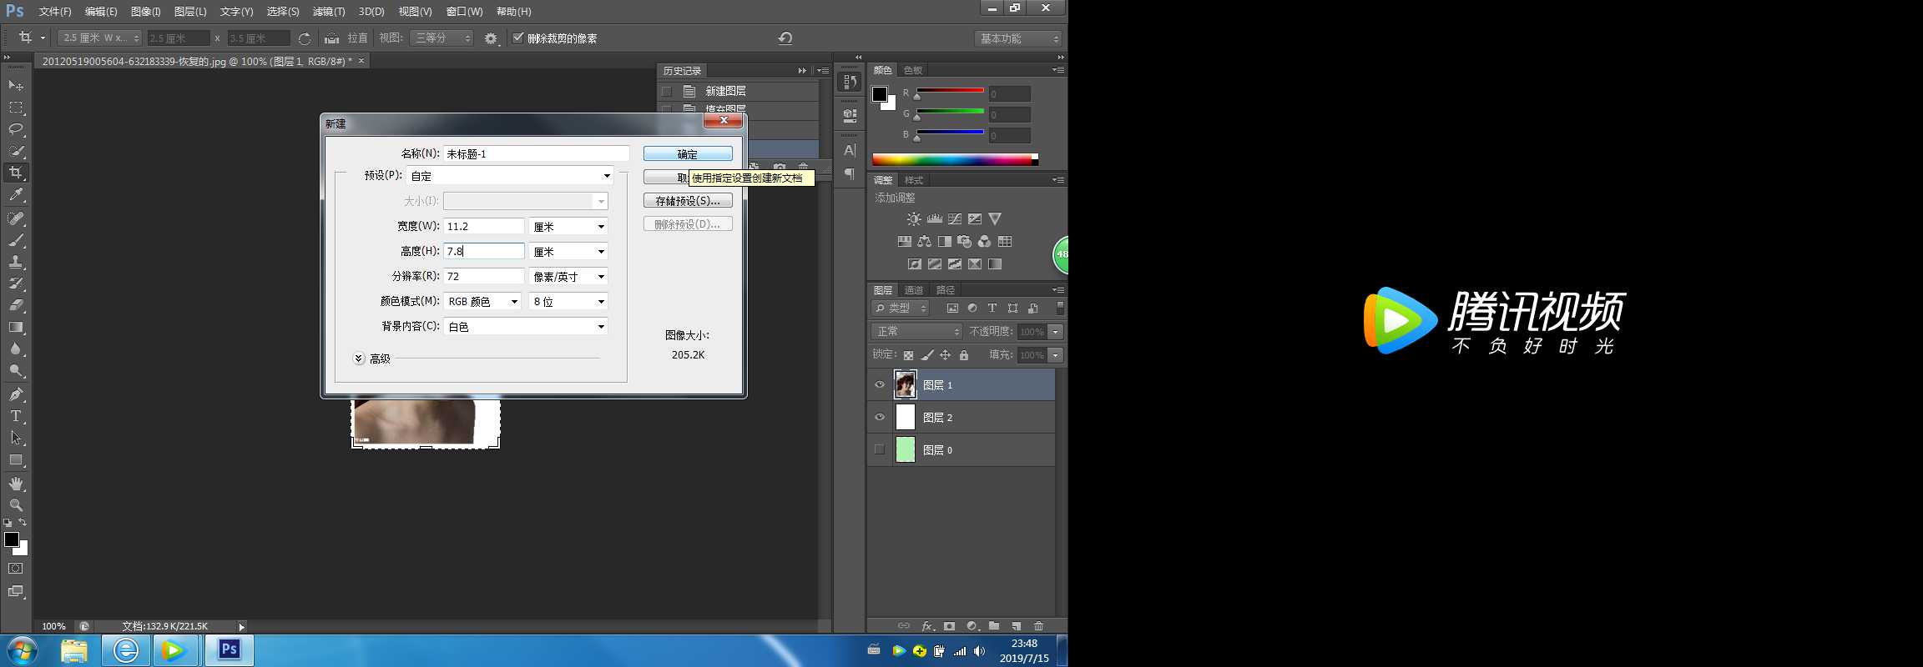This screenshot has width=1923, height=667.
Task: Add Curves adjustment icon
Action: click(x=955, y=219)
